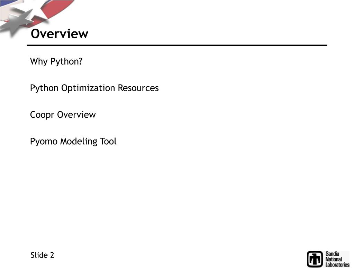354x272 pixels.
Task: Click the Sandia thunderbird logo icon
Action: click(x=315, y=259)
